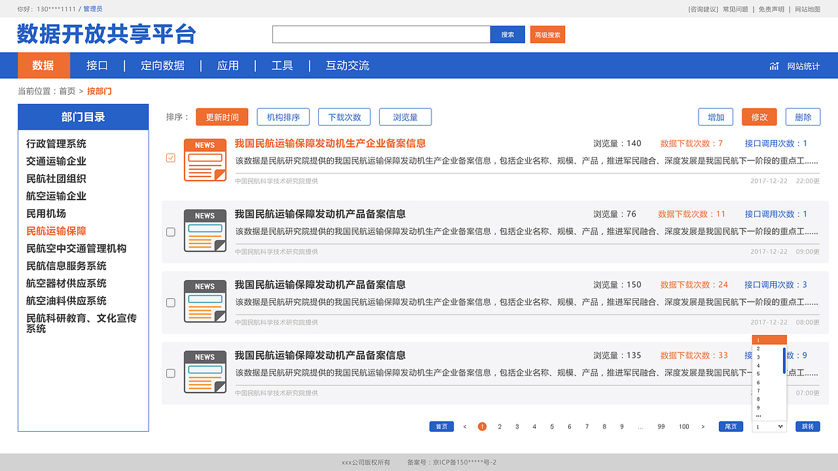Screen dimensions: 838x471
Task: Open the 网站统计 chart icon
Action: (x=774, y=66)
